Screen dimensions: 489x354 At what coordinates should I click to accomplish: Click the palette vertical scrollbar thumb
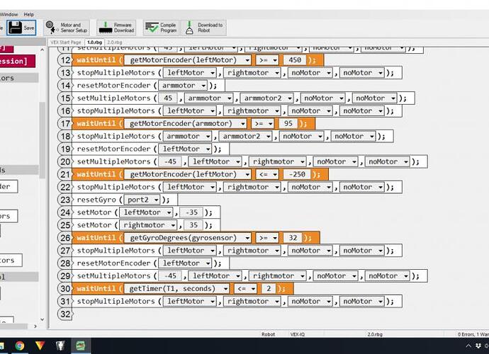tap(42, 140)
